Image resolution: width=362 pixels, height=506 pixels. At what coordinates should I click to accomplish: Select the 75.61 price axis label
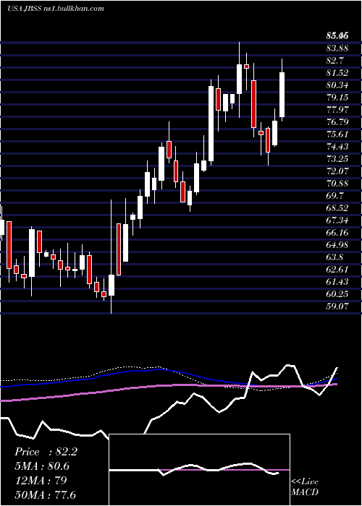(x=337, y=134)
